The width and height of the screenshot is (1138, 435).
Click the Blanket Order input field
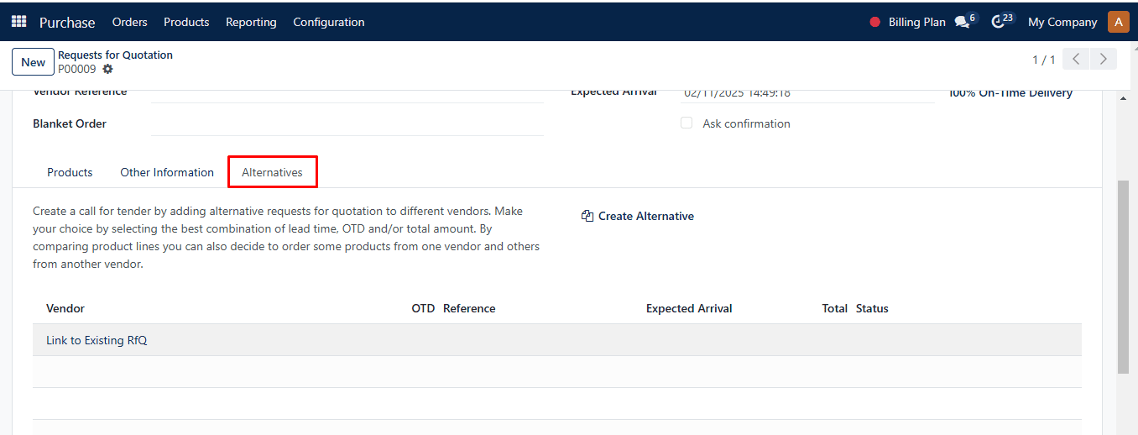[x=347, y=123]
